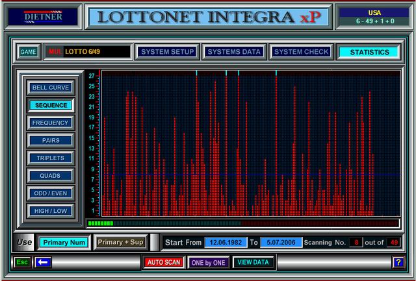Click the Scanning No. value box
This screenshot has height=281, width=416.
[x=355, y=242]
